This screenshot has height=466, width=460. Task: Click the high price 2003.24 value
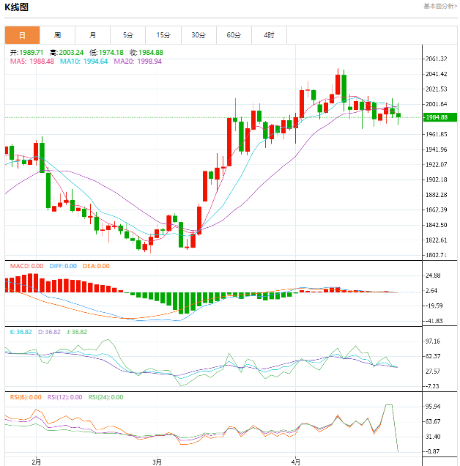pos(71,53)
